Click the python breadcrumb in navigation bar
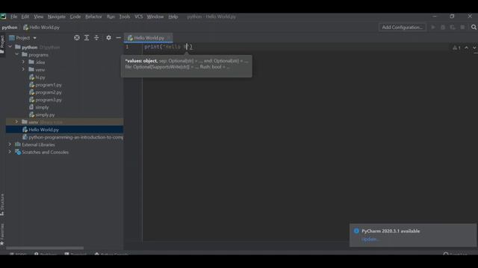This screenshot has width=478, height=268. pos(10,28)
